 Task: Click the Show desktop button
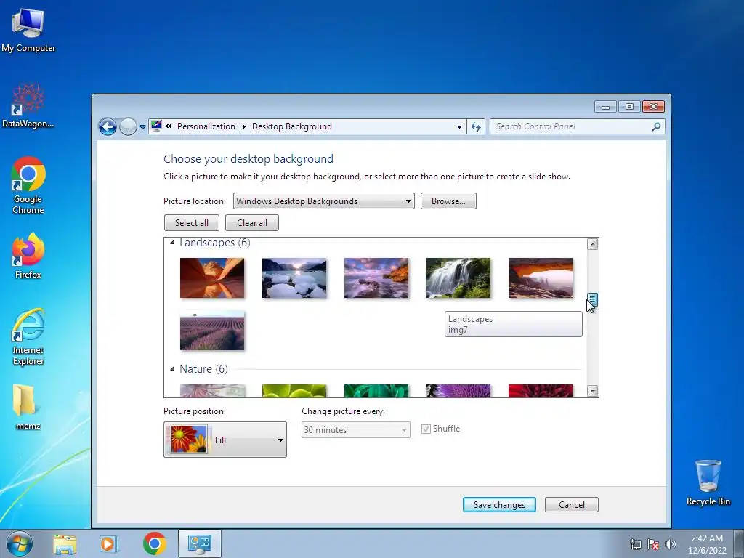tap(739, 543)
